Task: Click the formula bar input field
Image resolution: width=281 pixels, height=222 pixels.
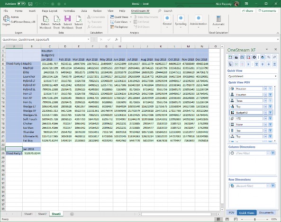Action: (199, 39)
